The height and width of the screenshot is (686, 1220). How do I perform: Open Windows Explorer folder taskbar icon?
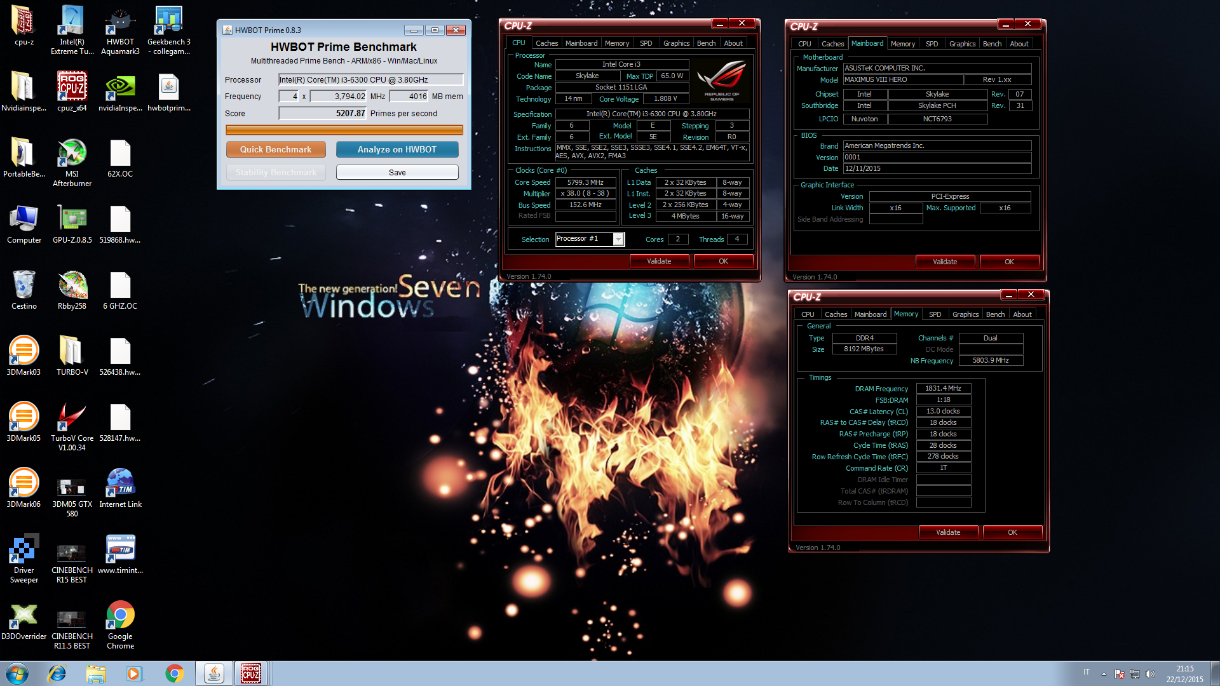[x=95, y=673]
